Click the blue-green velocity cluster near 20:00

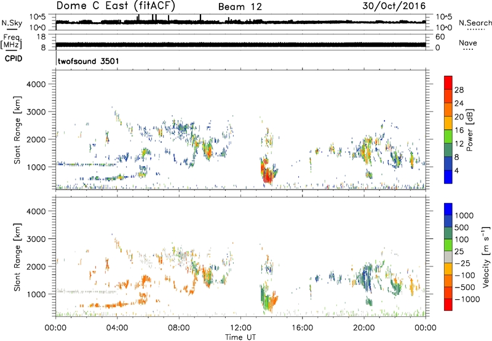coord(367,277)
